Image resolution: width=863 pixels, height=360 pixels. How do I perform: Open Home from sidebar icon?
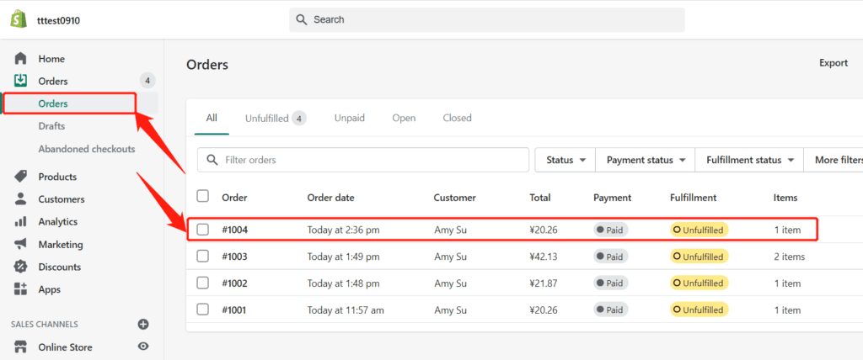[x=21, y=59]
